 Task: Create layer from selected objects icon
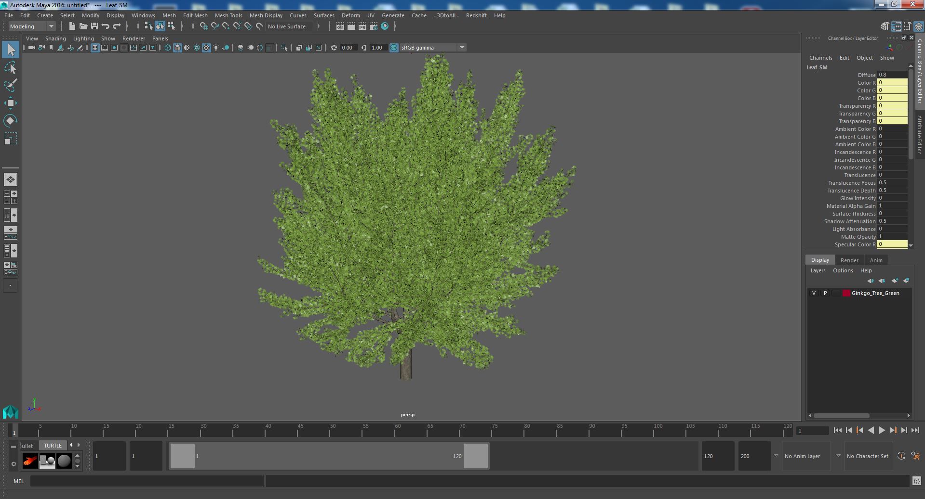coord(906,281)
